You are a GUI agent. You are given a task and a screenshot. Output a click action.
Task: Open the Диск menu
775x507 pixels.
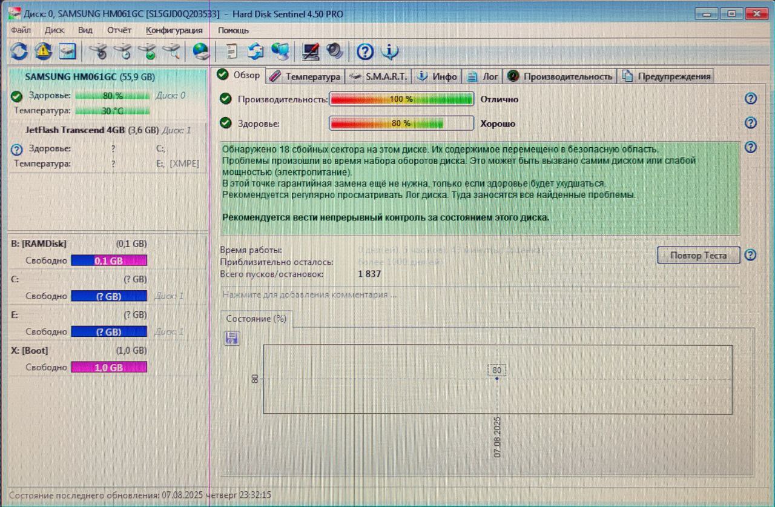[54, 30]
